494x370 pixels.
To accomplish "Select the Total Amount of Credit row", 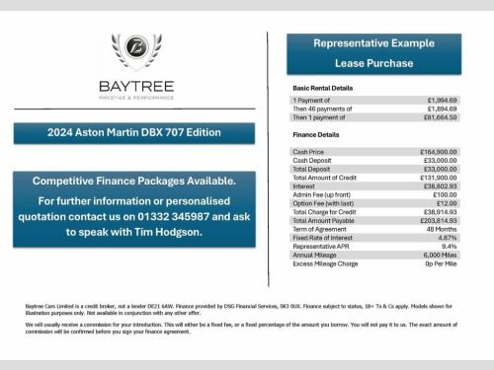I will click(x=374, y=178).
